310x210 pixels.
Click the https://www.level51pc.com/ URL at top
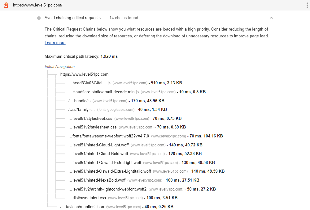click(37, 5)
